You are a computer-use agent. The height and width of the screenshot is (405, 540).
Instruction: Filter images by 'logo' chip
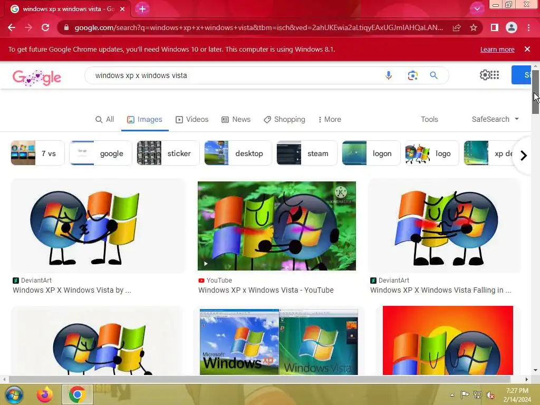(432, 153)
